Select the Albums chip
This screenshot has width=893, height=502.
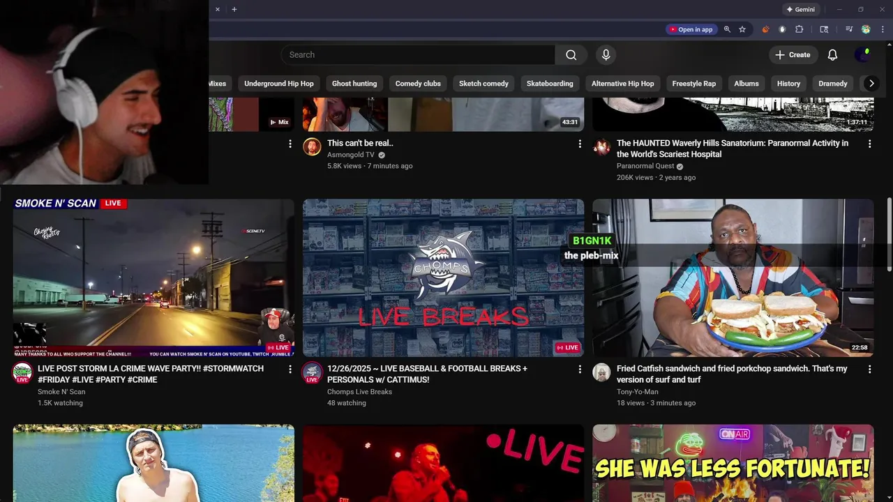pyautogui.click(x=746, y=84)
